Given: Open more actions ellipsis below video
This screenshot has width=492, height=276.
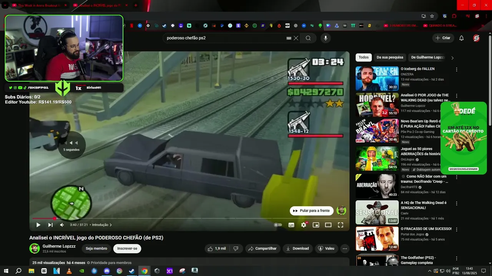Looking at the screenshot, I should [x=345, y=248].
